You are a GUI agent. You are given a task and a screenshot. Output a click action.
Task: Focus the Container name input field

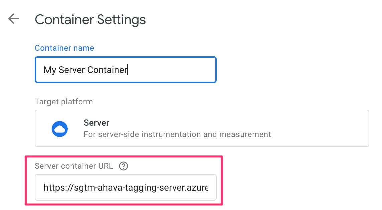pos(126,70)
